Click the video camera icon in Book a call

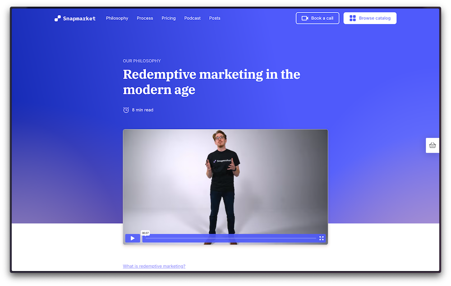pos(305,18)
